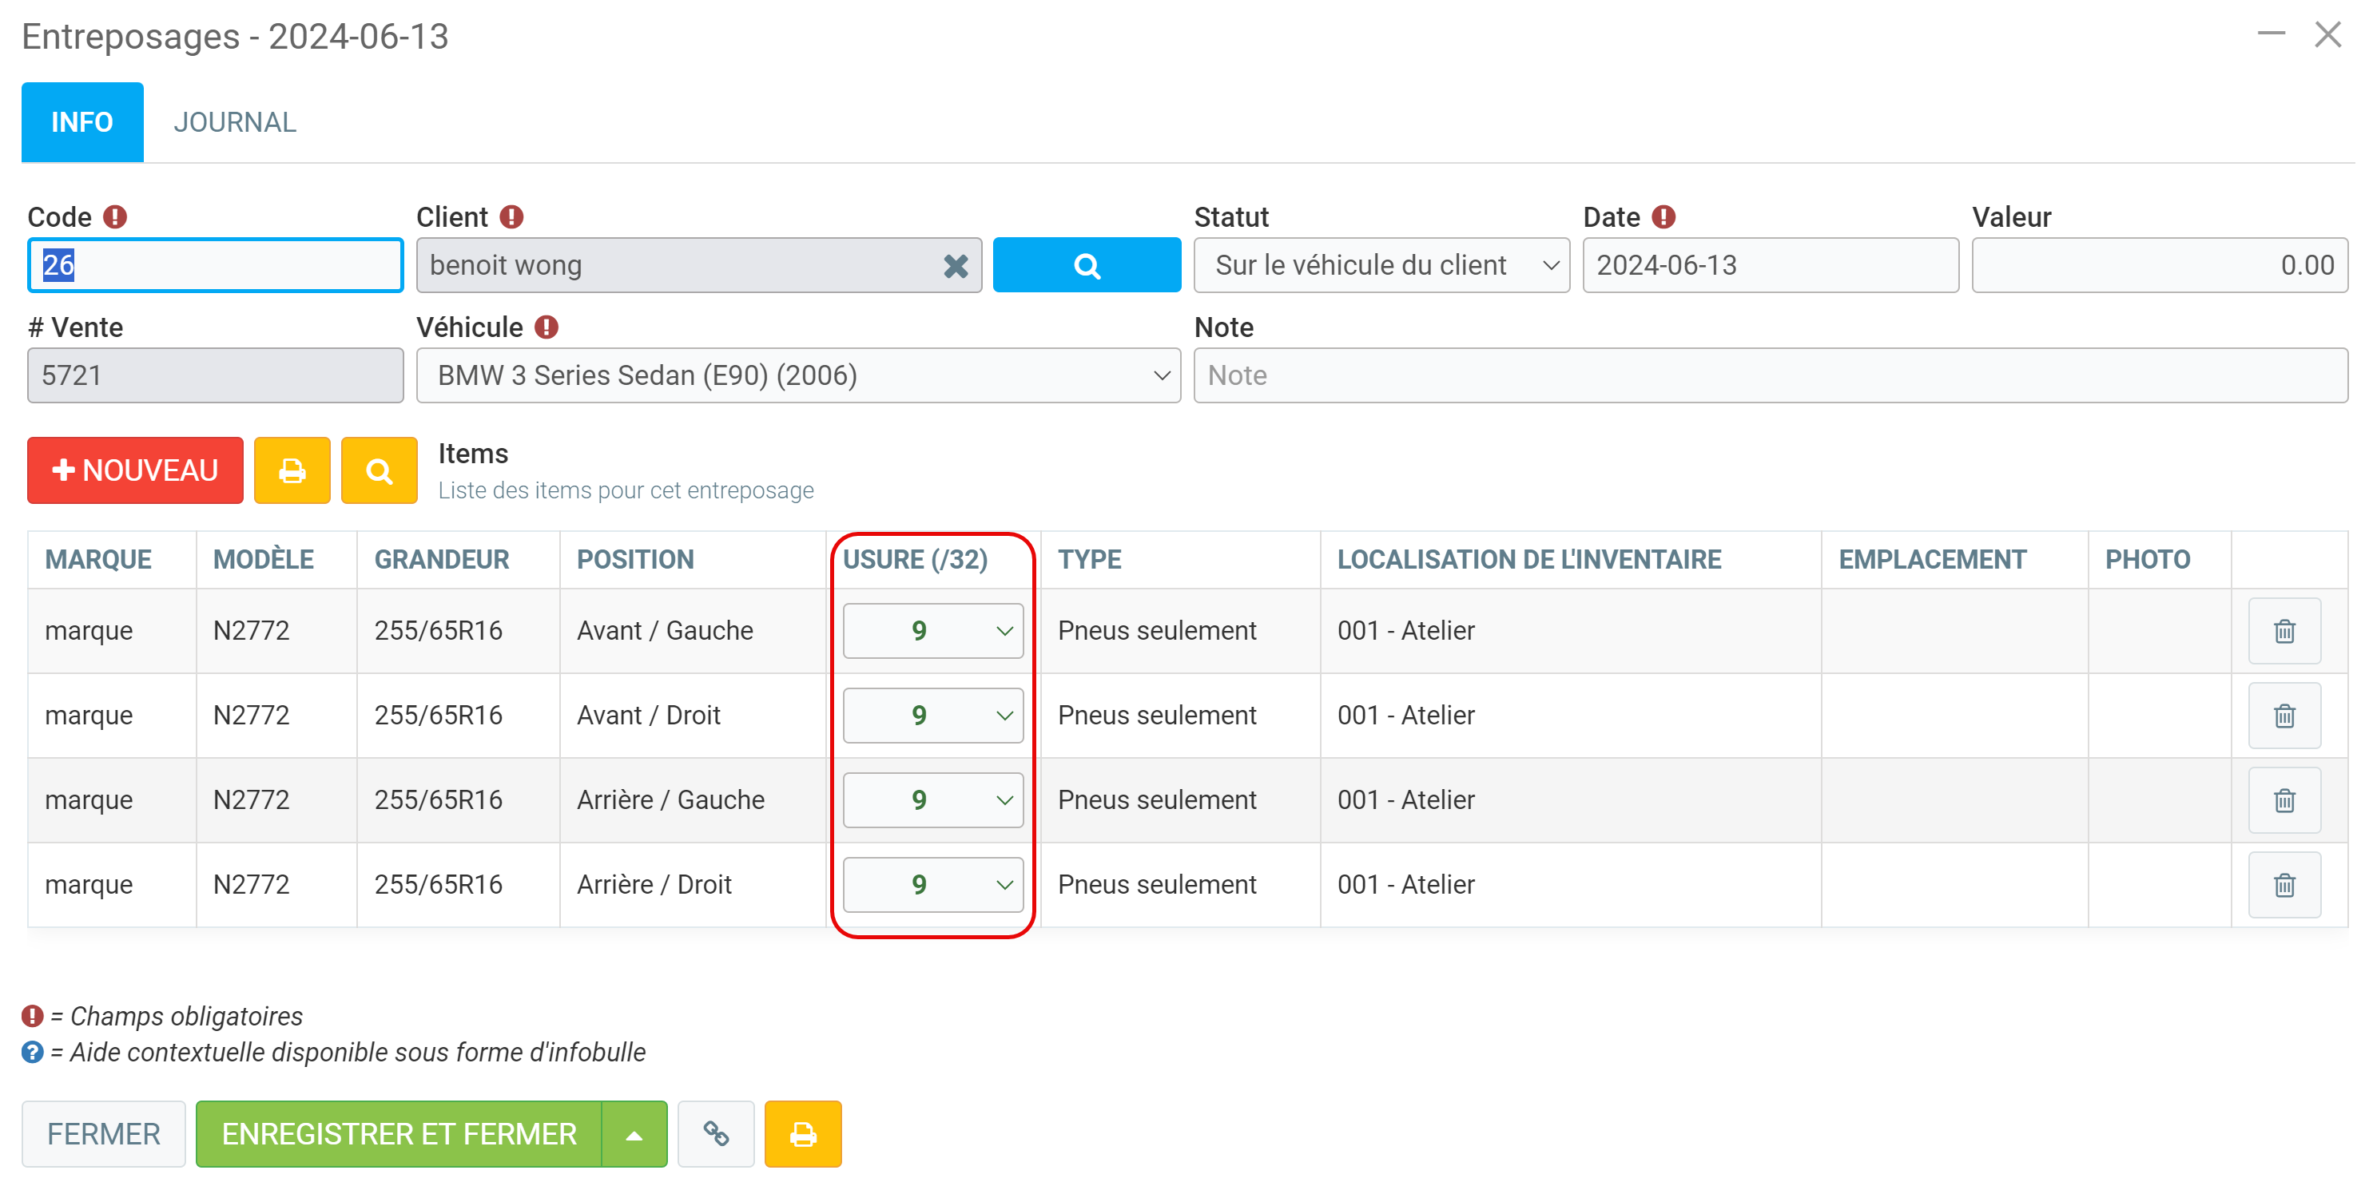Open the Usure dropdown for Avant / Gauche
The image size is (2369, 1182).
pos(932,632)
